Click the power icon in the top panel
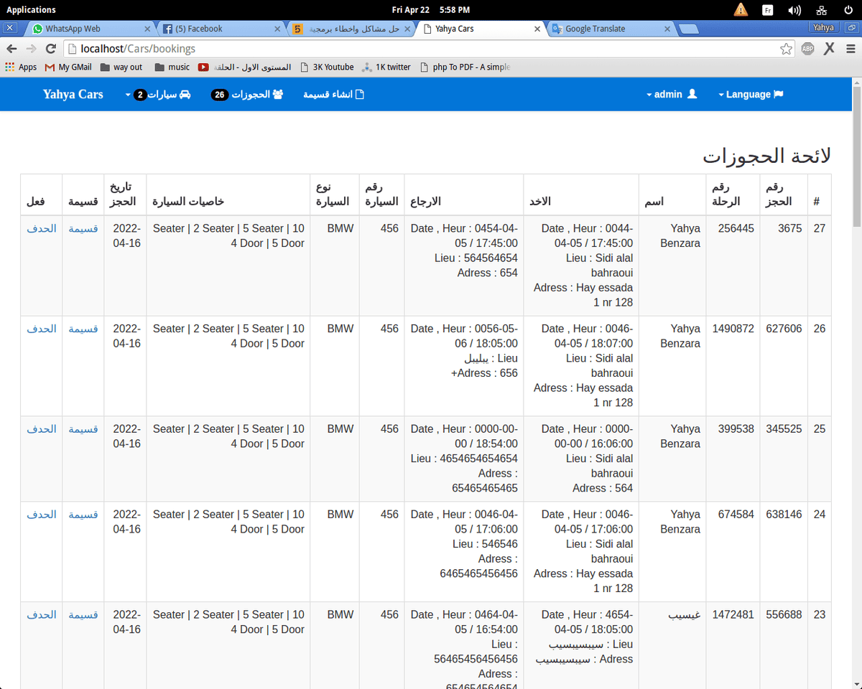The height and width of the screenshot is (689, 862). pyautogui.click(x=848, y=10)
